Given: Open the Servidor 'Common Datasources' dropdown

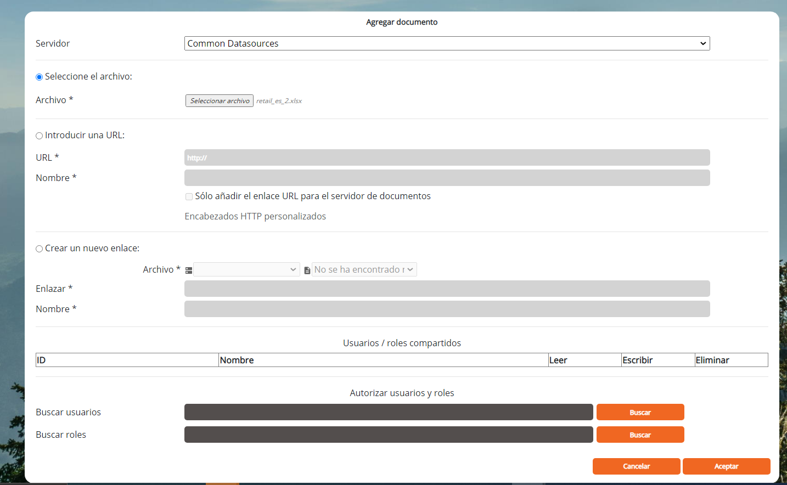Looking at the screenshot, I should 447,43.
